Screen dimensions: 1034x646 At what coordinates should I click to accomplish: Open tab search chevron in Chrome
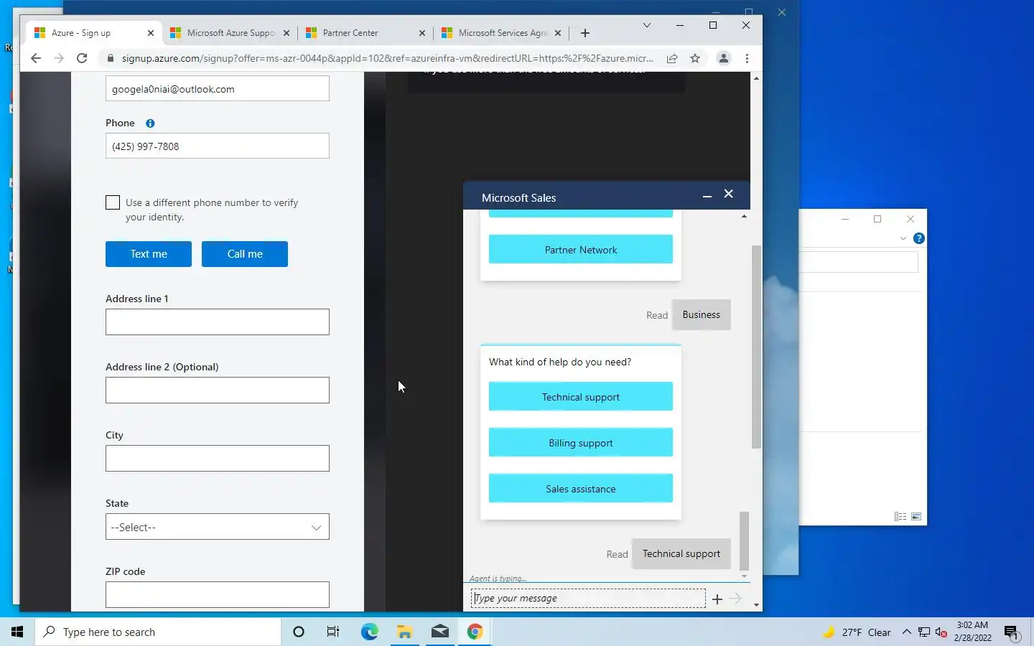click(647, 25)
